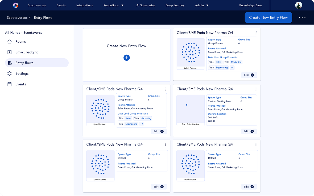Click Edit on the Custom Starting Point card

[x=249, y=131]
